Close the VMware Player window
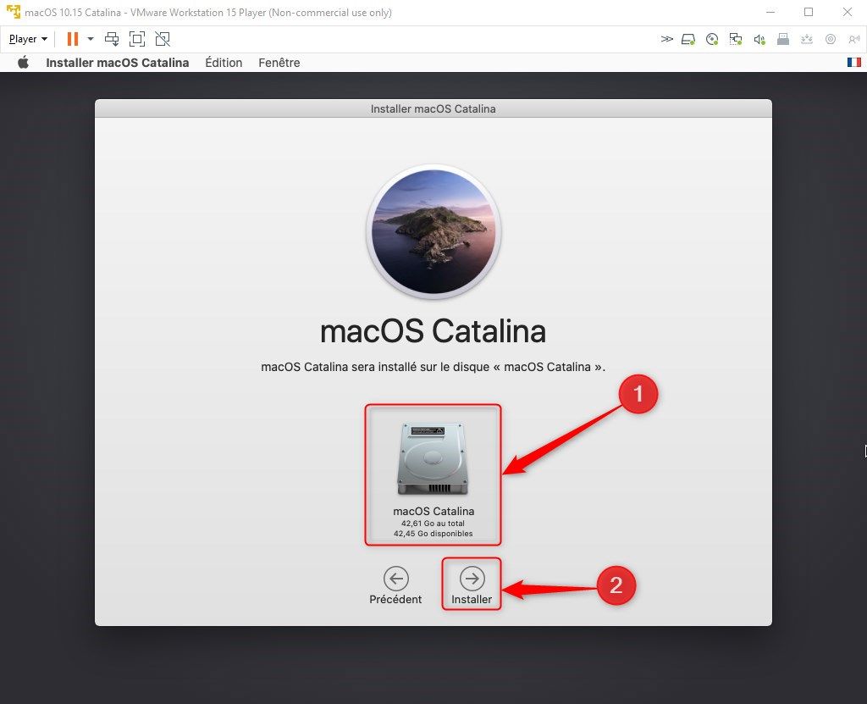Image resolution: width=867 pixels, height=704 pixels. click(847, 12)
